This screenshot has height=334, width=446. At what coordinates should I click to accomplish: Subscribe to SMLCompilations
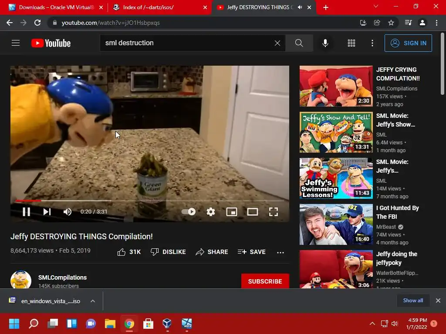coord(265,281)
